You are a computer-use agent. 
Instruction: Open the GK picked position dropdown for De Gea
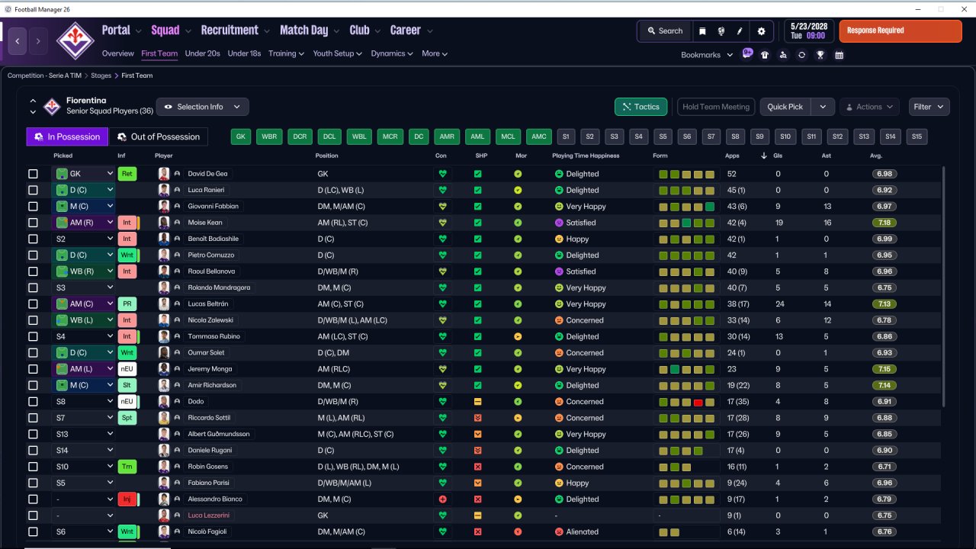coord(84,174)
